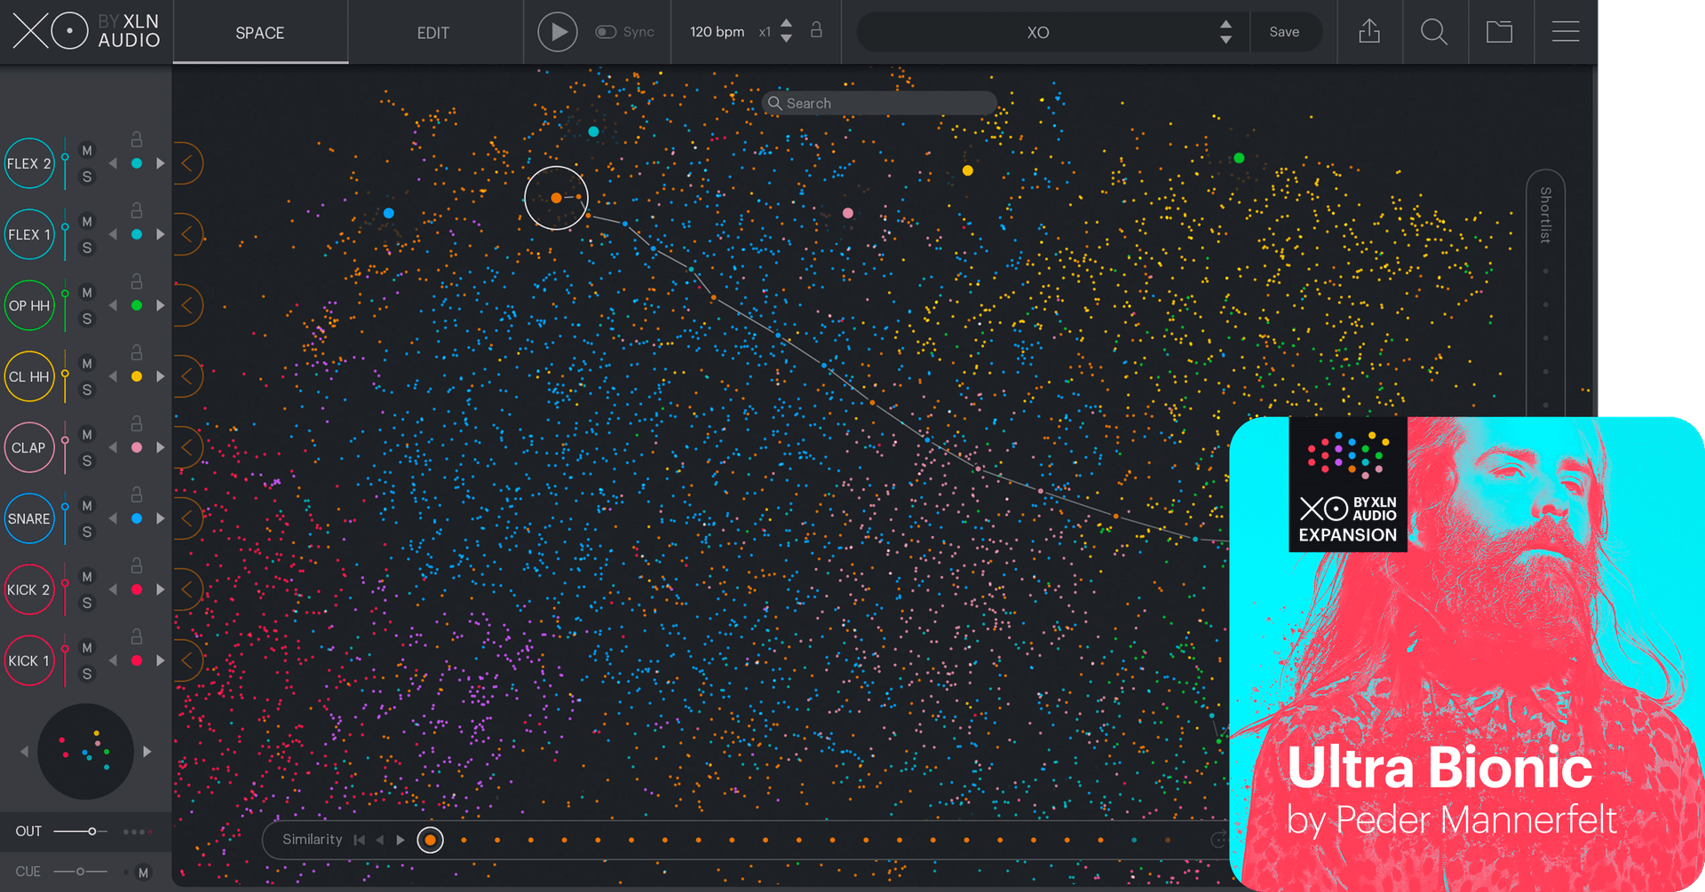Select the OP HH channel pad
Screen dimensions: 1705x892
[29, 305]
